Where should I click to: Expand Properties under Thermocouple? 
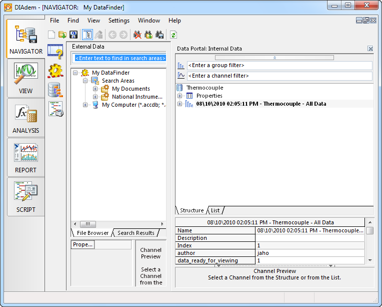(x=180, y=96)
